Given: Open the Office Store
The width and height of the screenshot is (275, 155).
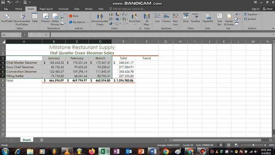Looking at the screenshot, I should point(73,16).
